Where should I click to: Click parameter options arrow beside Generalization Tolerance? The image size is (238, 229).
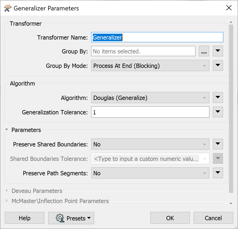218,112
